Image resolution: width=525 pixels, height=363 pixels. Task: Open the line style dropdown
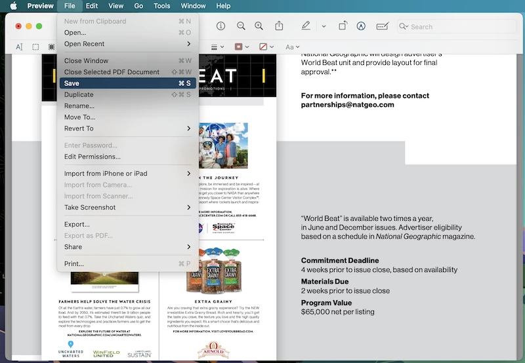217,47
